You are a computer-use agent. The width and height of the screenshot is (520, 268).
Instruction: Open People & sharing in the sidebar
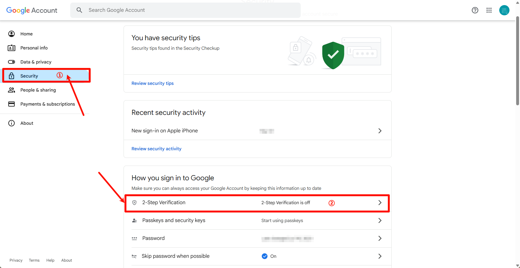pos(38,90)
